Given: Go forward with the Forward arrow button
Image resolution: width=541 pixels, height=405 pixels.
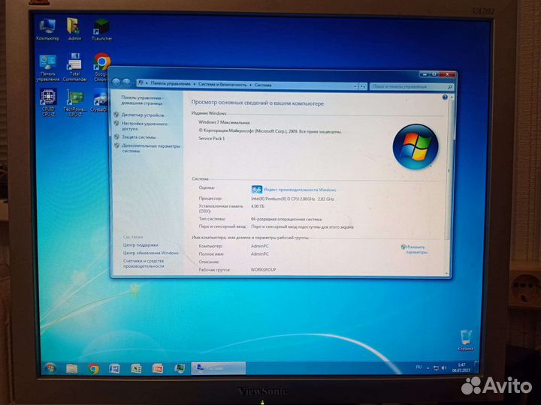Looking at the screenshot, I should pyautogui.click(x=126, y=82).
